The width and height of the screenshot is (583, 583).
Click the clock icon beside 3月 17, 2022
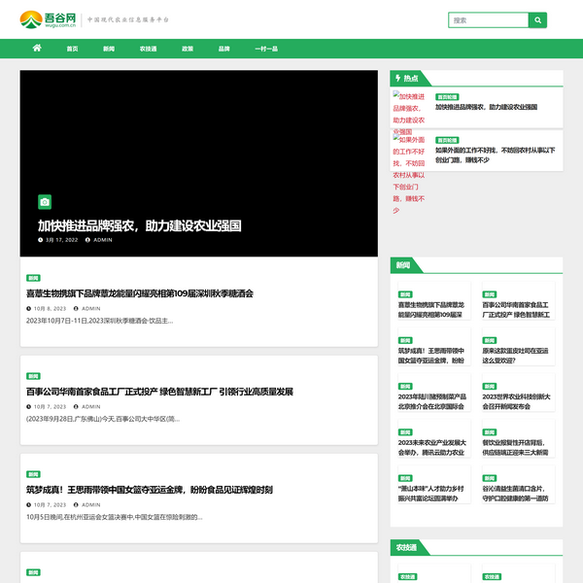(41, 239)
